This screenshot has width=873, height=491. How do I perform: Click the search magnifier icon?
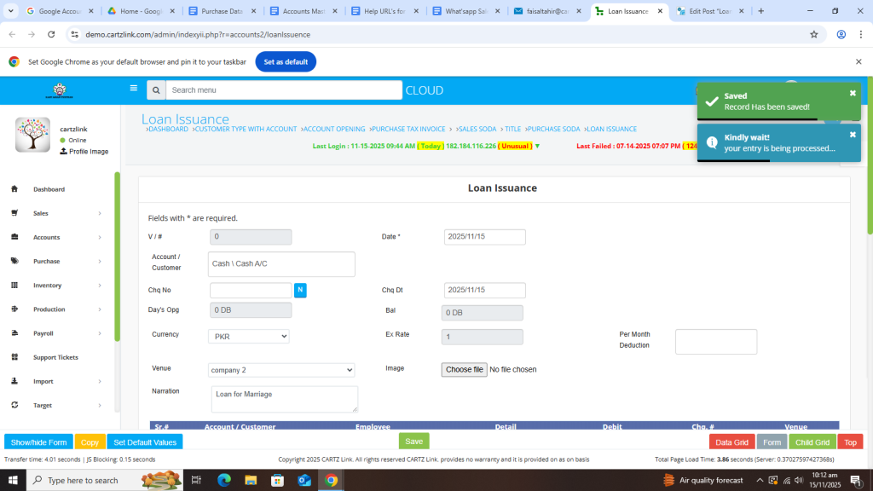pyautogui.click(x=156, y=90)
